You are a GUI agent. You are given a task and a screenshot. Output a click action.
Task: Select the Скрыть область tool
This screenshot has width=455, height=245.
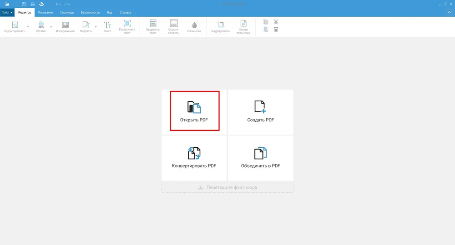point(173,27)
